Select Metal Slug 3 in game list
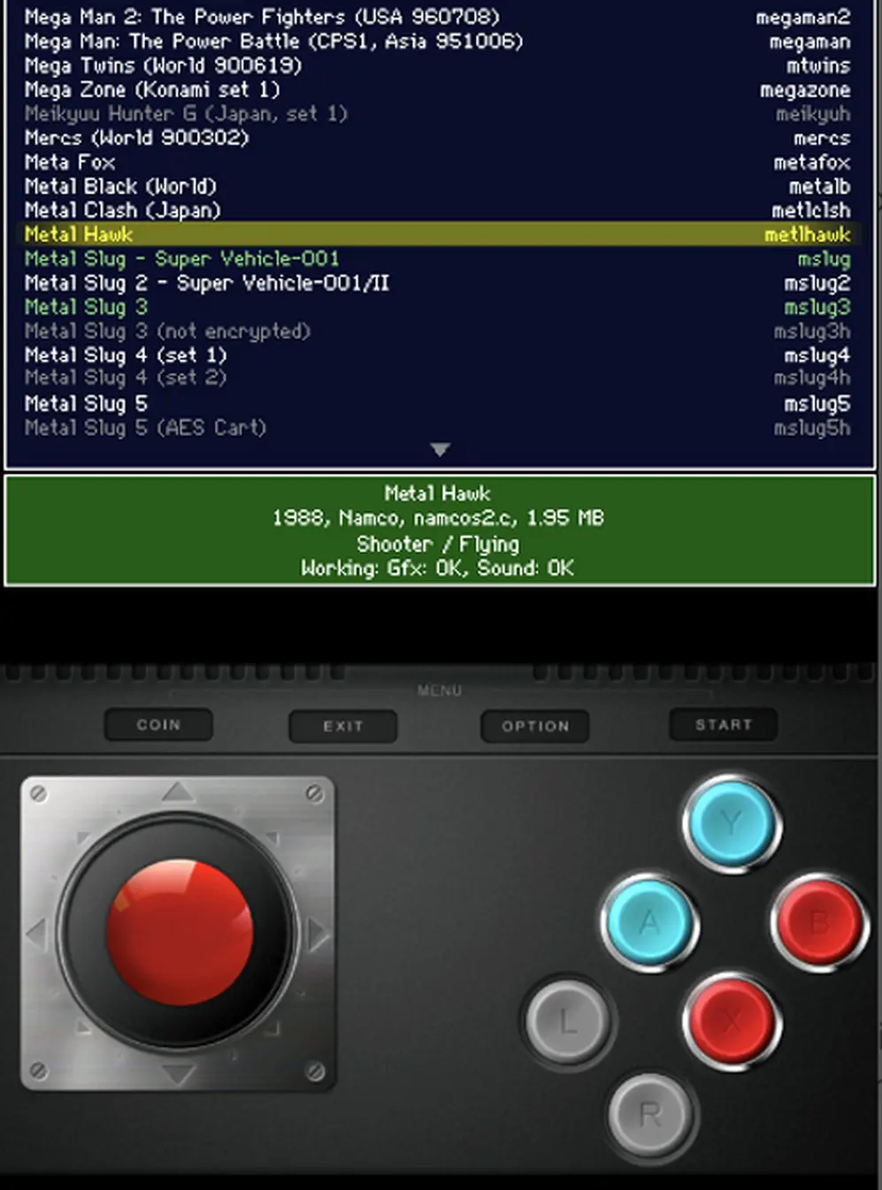 click(438, 307)
